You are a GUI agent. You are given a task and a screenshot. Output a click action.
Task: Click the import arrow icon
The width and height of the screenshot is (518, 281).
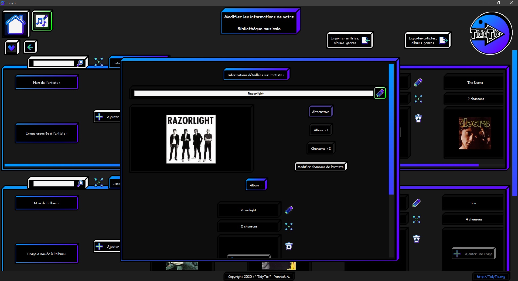pyautogui.click(x=366, y=40)
